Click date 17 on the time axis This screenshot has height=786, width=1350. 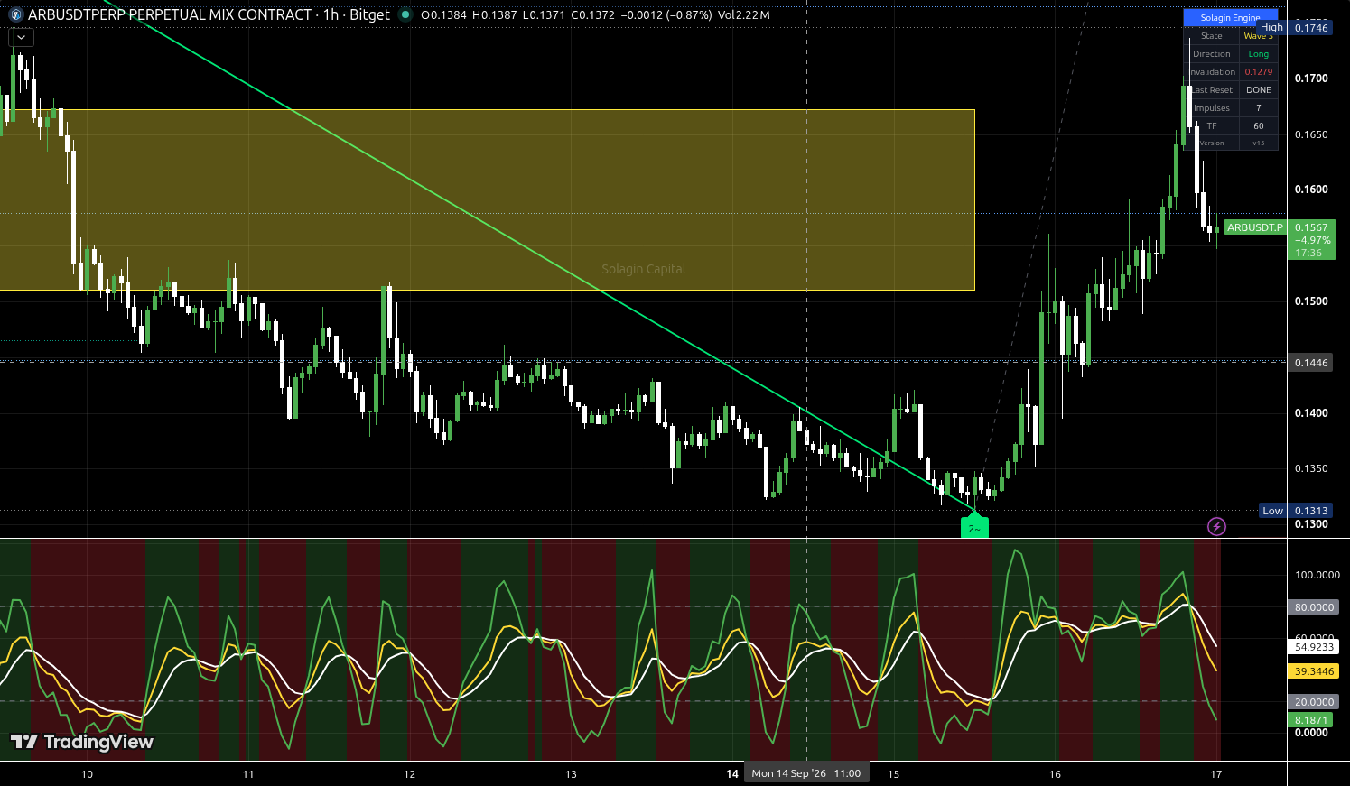pyautogui.click(x=1216, y=774)
